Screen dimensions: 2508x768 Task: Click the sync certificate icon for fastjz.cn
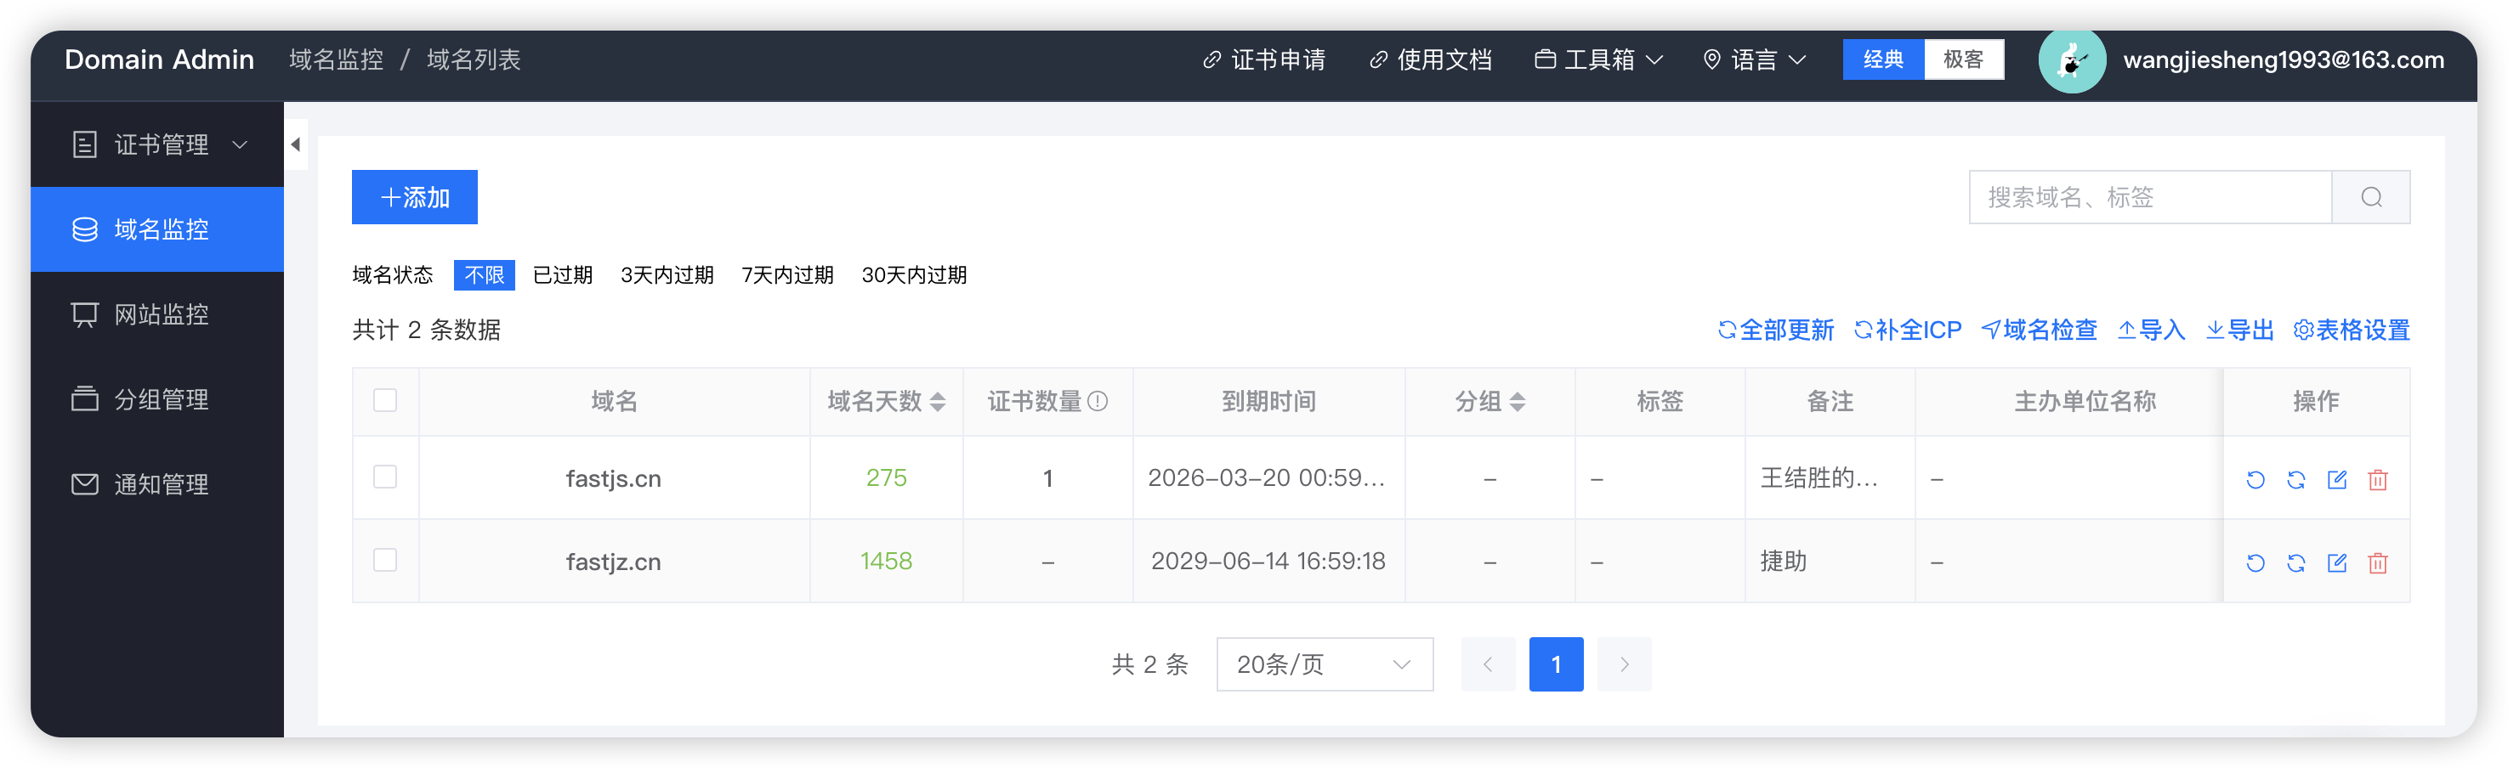coord(2295,562)
